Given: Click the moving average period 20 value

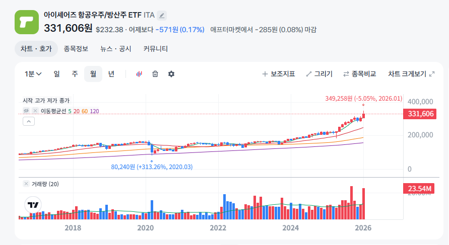Looking at the screenshot, I should pos(77,111).
